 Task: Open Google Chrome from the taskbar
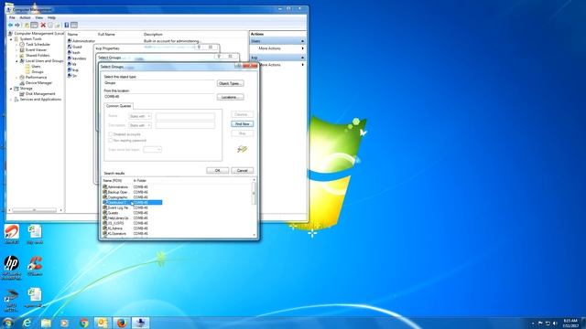click(83, 323)
